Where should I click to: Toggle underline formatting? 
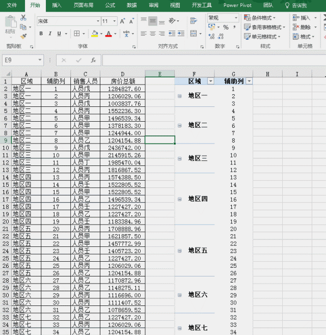59,34
